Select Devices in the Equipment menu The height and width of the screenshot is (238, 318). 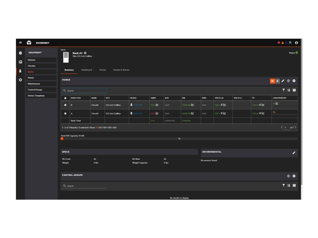tap(31, 60)
